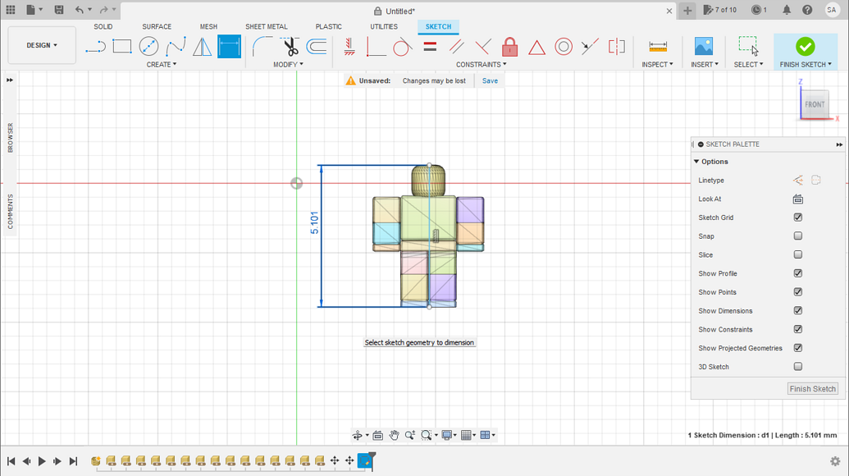
Task: Apply the Tangent constraint
Action: (402, 47)
